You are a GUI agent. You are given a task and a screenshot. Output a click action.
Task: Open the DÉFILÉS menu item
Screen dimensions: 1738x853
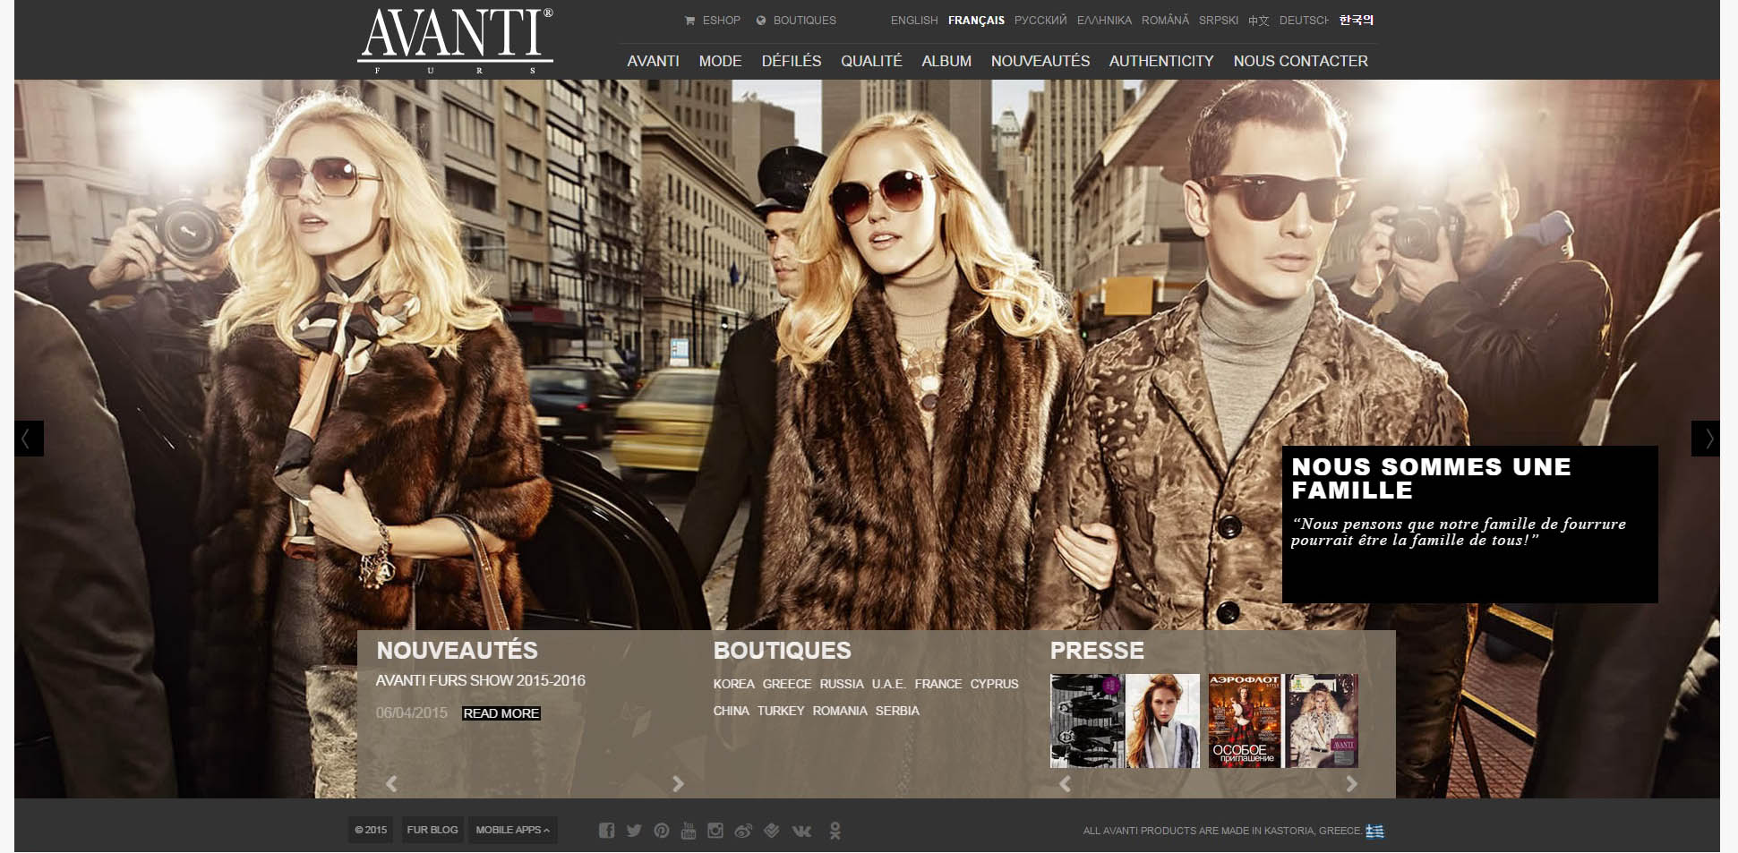792,61
